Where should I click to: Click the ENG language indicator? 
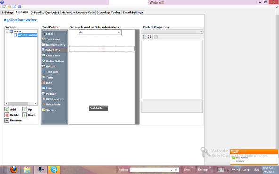point(256,170)
